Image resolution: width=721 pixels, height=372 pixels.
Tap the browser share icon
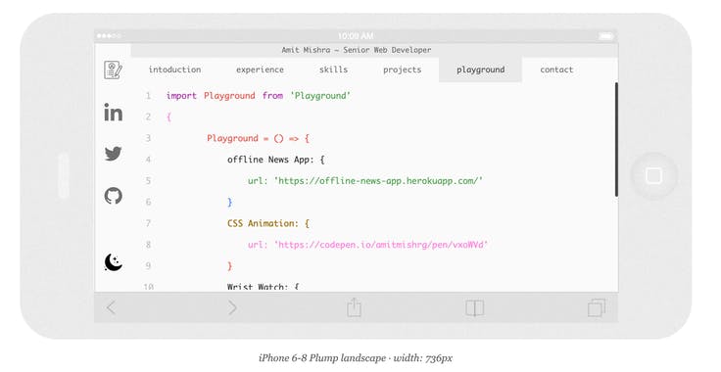click(354, 307)
